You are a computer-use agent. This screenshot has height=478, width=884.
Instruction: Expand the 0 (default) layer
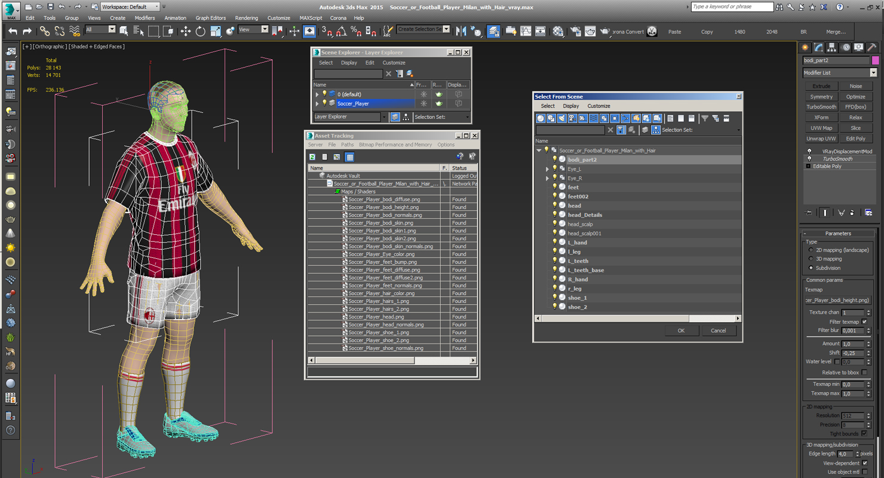point(317,94)
